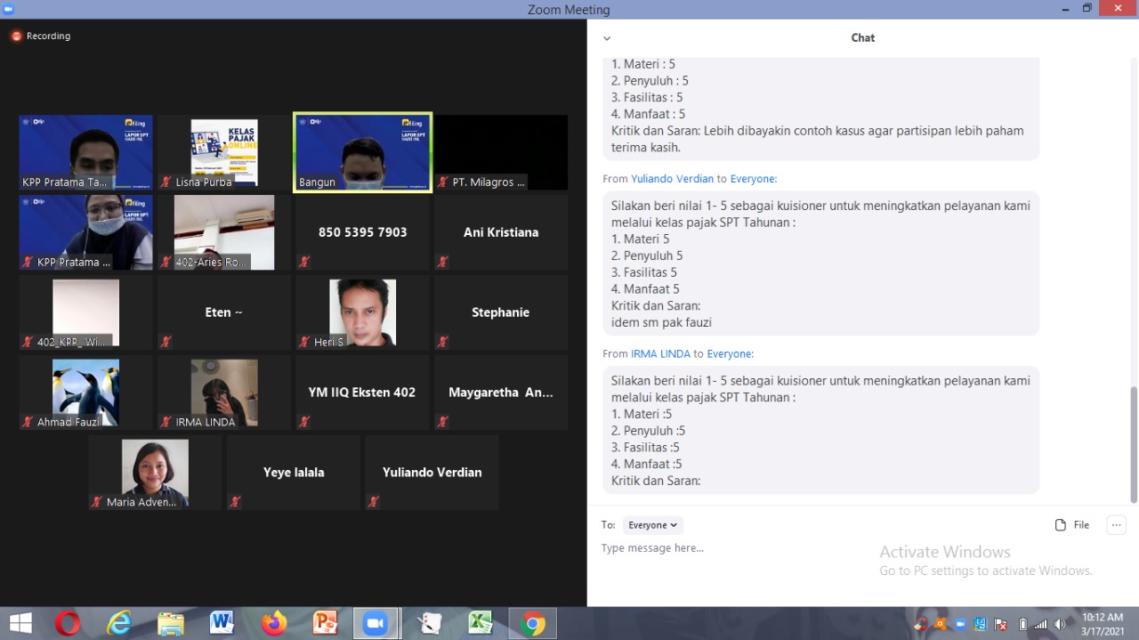Screen dimensions: 1139x640
Task: Select Ahmad Fauzi's penguin video tile
Action: [85, 392]
